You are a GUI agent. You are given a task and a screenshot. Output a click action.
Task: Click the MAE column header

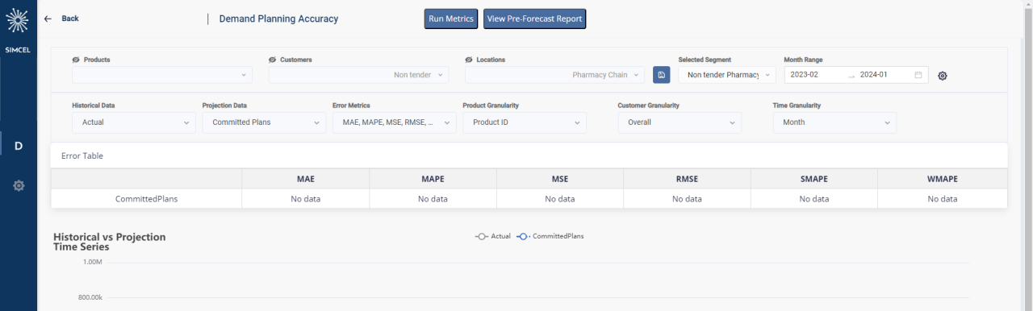305,178
